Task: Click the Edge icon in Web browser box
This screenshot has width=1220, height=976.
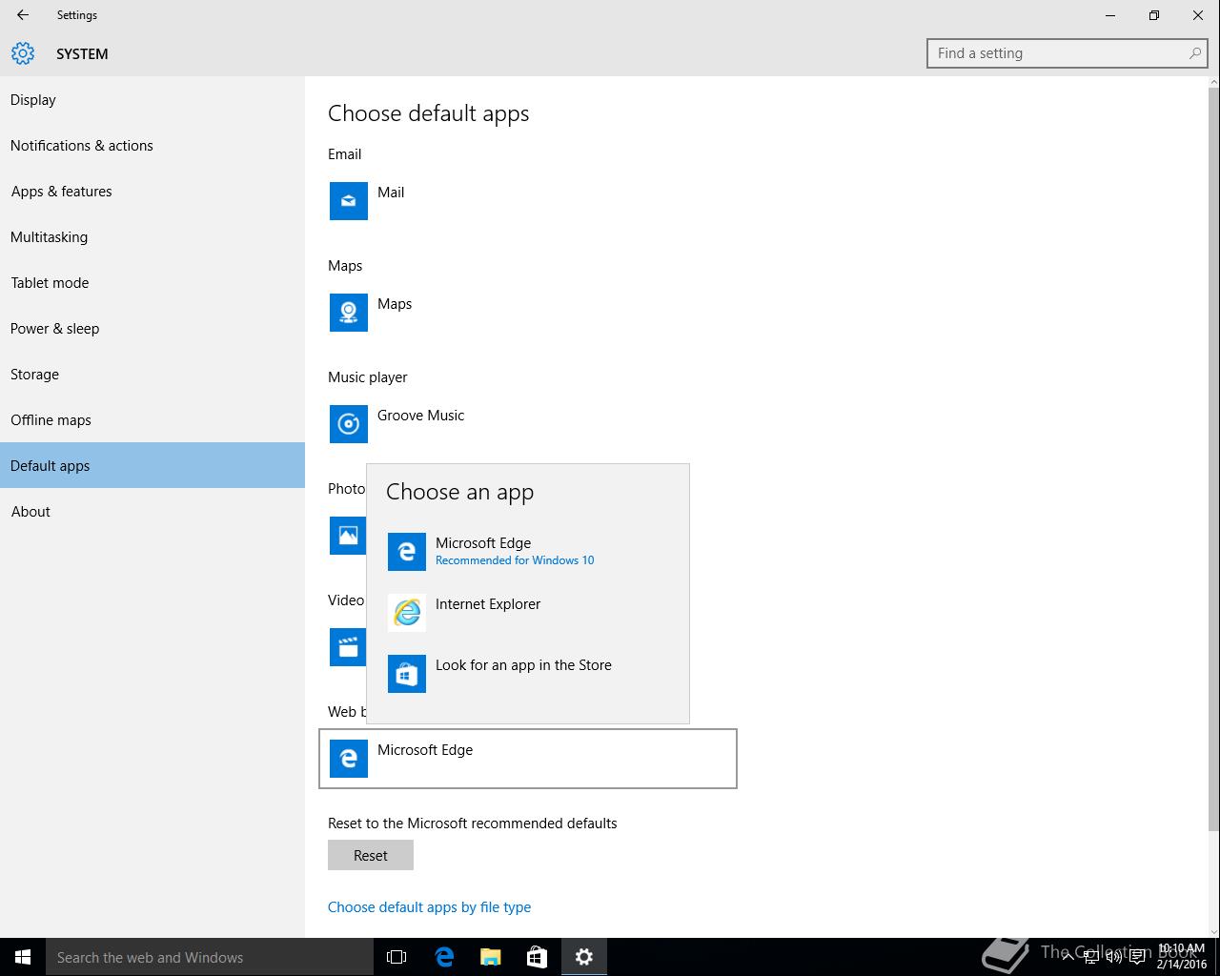Action: pos(349,759)
